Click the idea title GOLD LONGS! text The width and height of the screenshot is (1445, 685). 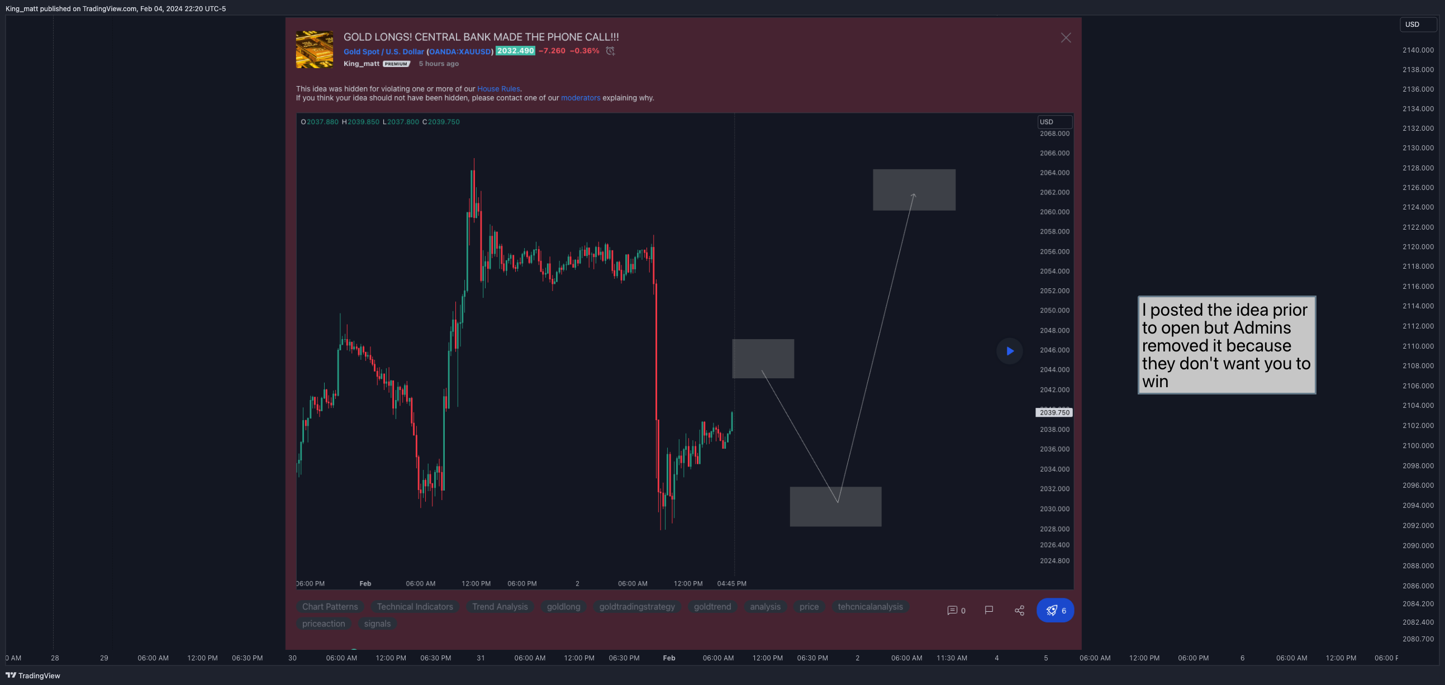(x=481, y=37)
